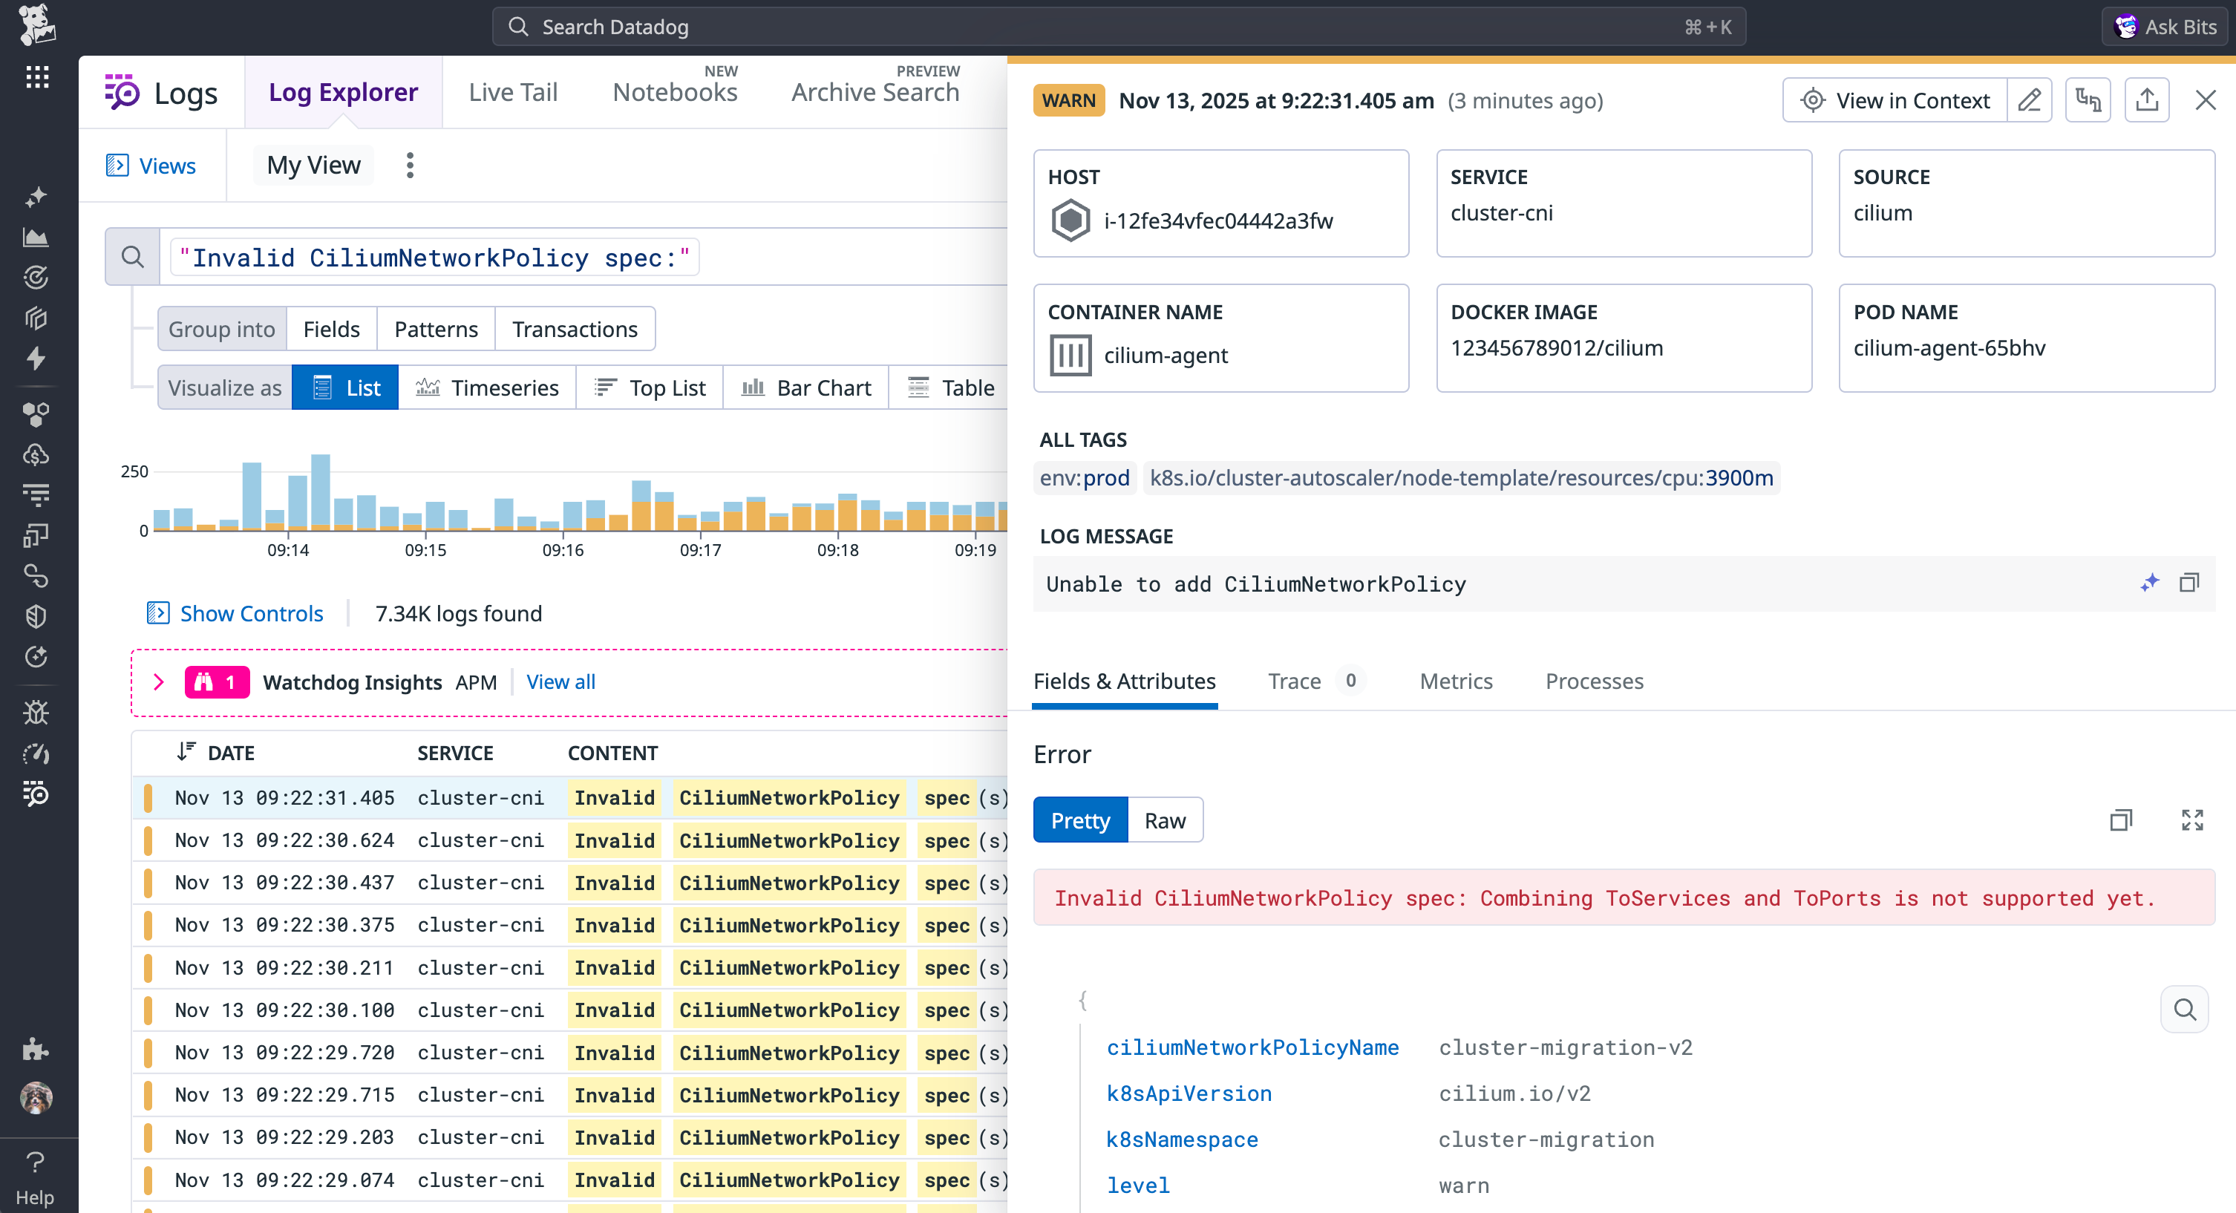The width and height of the screenshot is (2236, 1213).
Task: Open Watchdog from the left sidebar
Action: pos(36,278)
